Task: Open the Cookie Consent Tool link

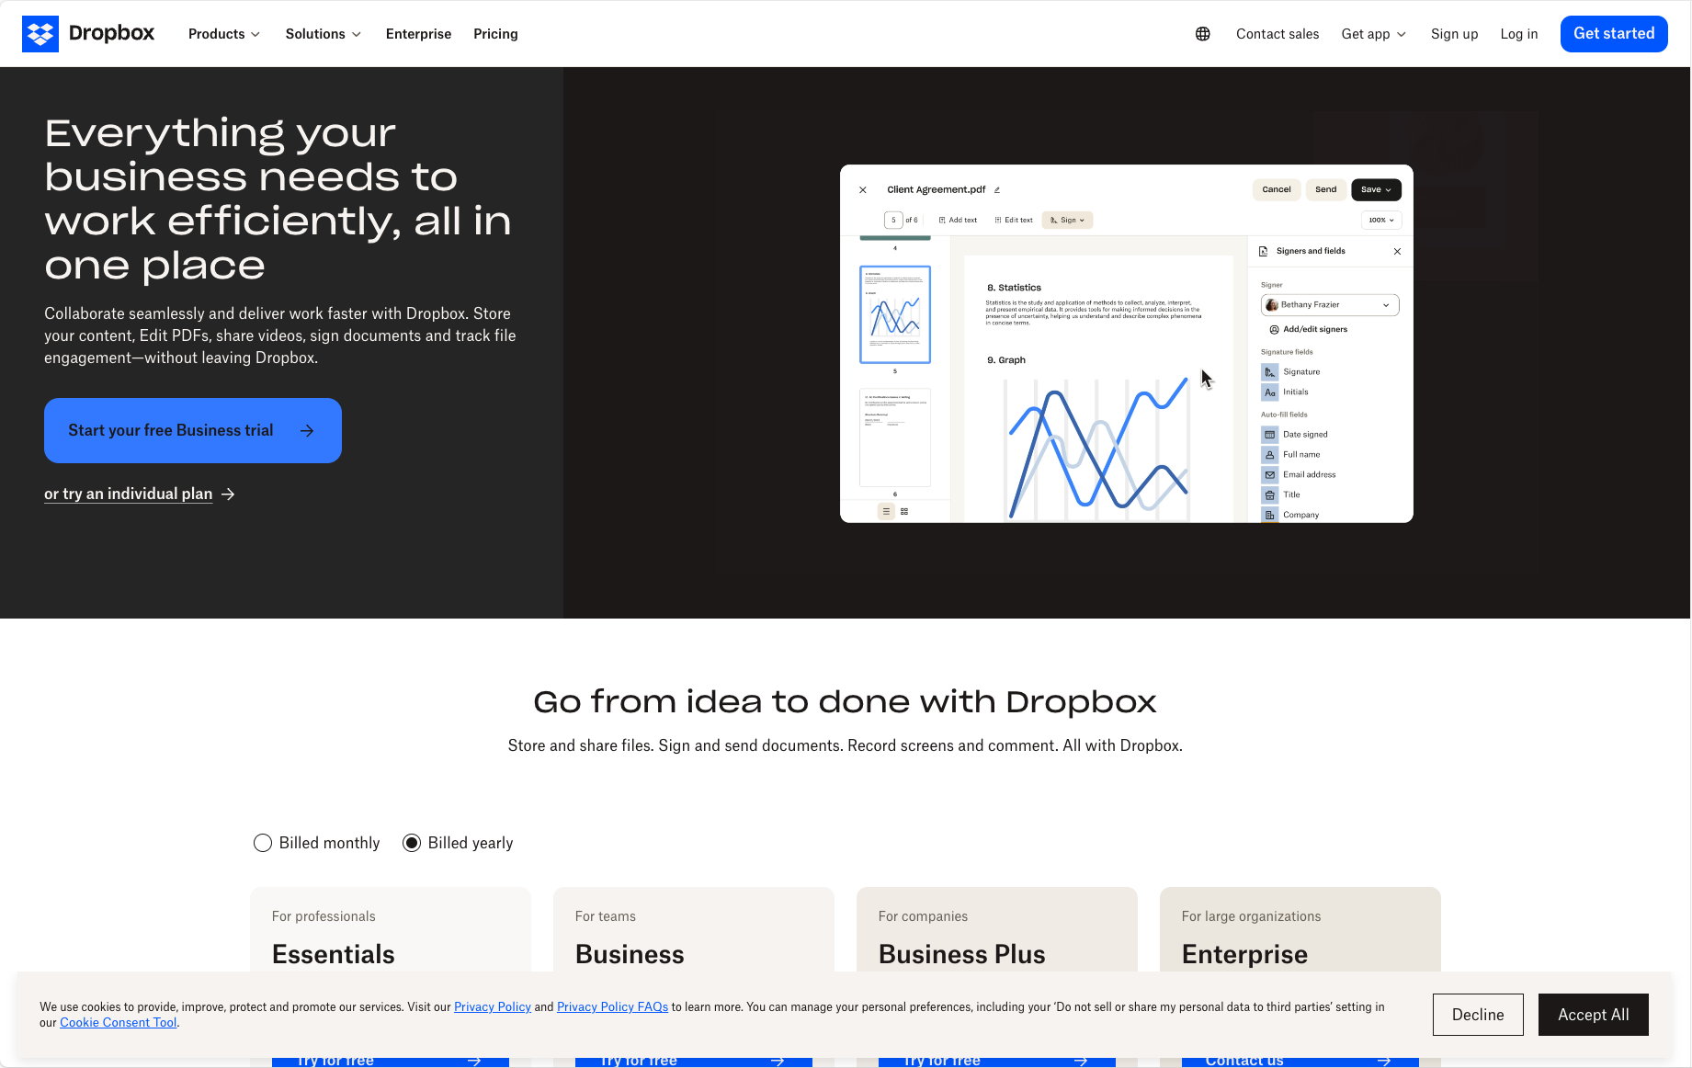Action: pos(119,1023)
